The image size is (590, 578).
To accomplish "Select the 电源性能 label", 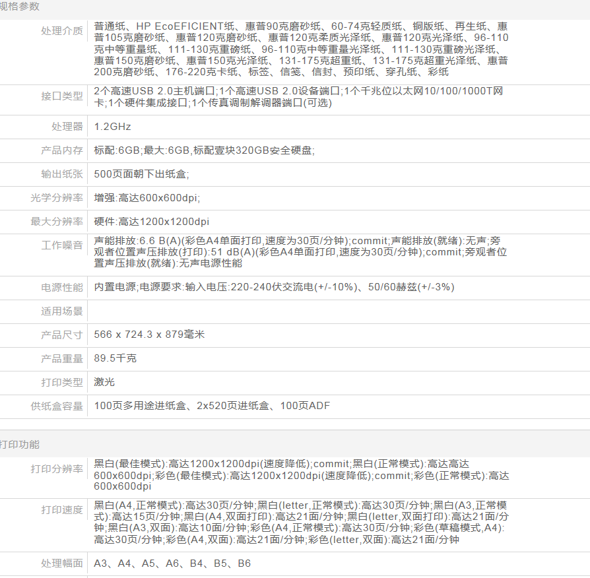I will tap(62, 287).
